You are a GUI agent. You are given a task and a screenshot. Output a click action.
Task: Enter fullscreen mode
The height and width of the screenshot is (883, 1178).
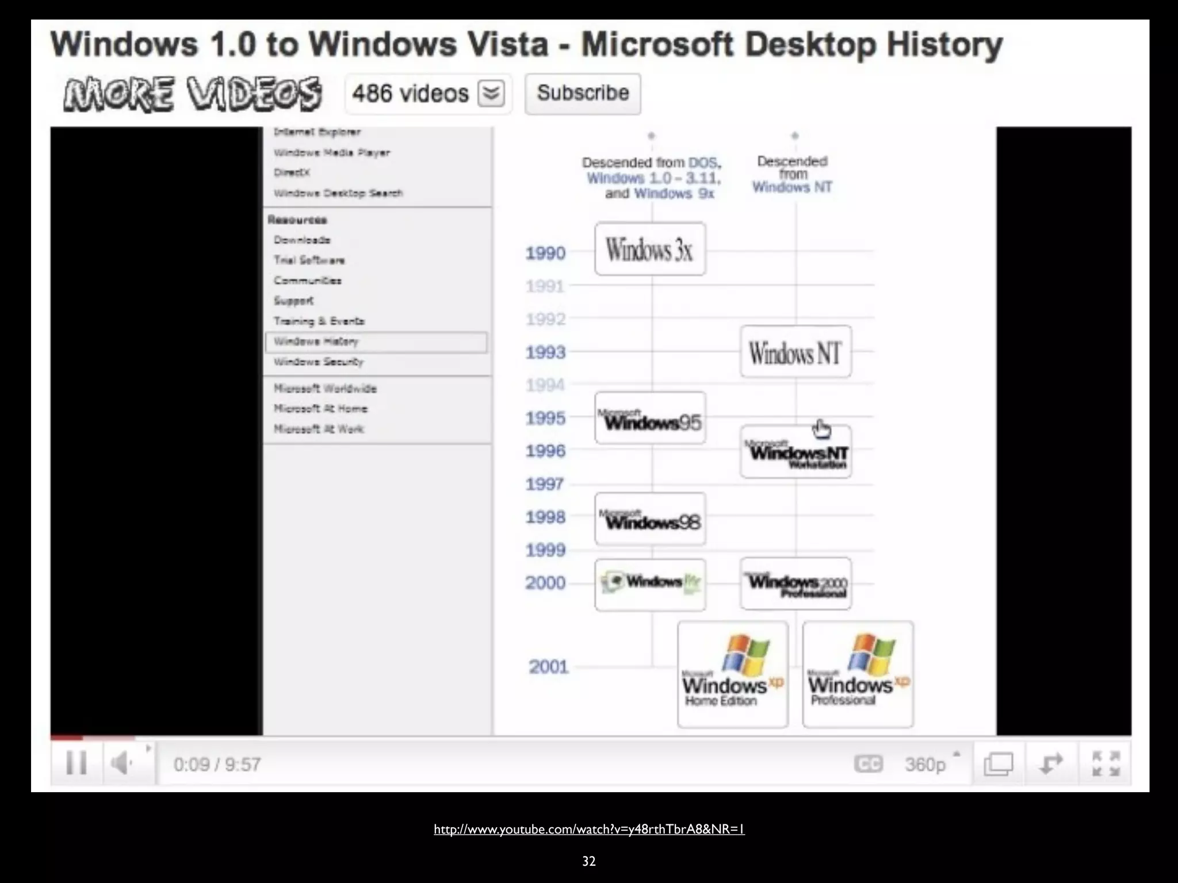1106,764
